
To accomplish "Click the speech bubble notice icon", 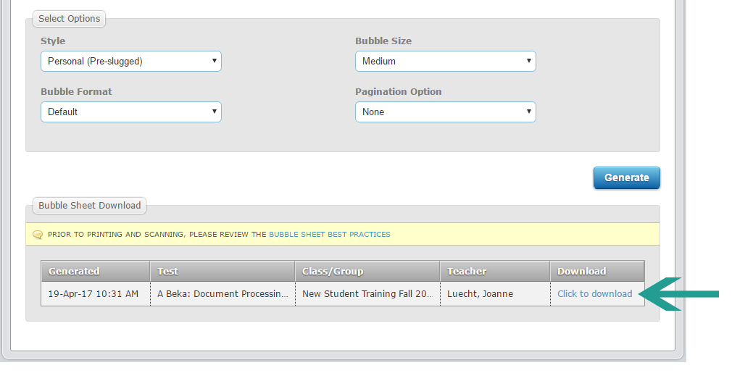I will click(38, 235).
